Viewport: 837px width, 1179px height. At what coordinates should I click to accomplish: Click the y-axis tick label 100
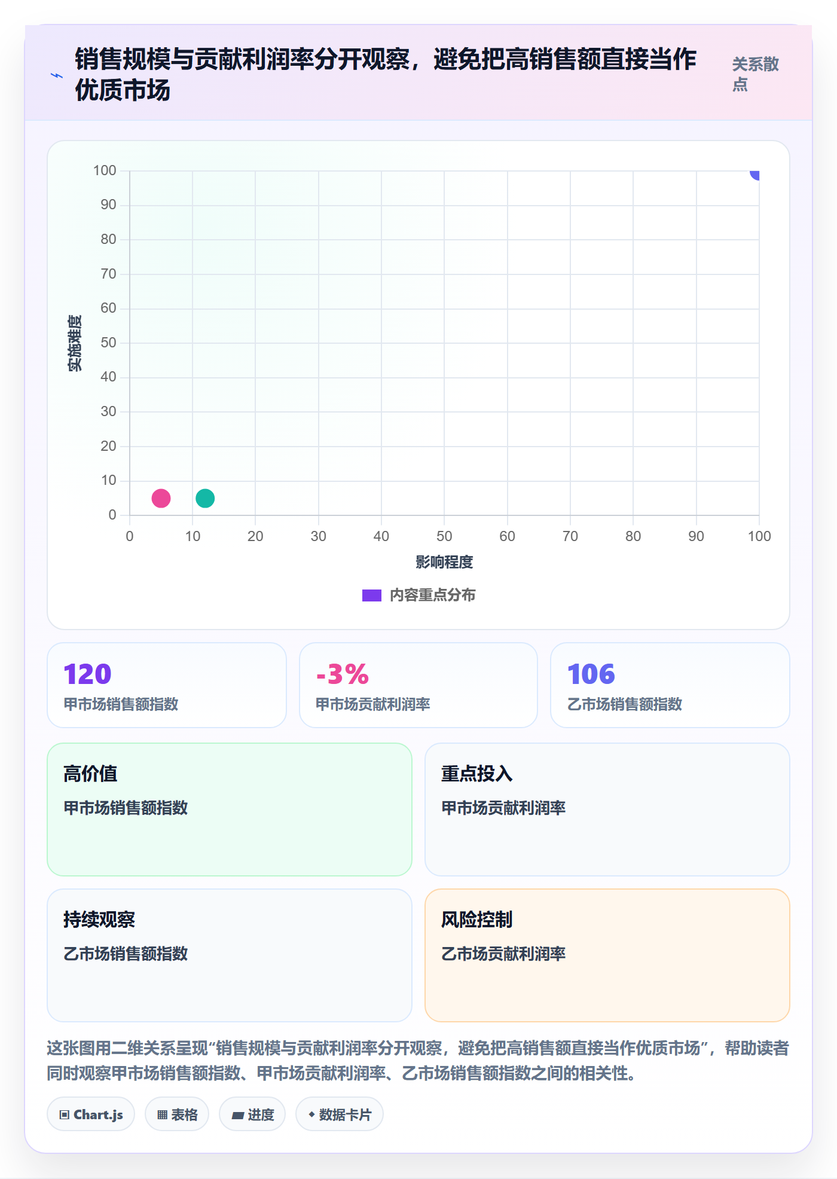click(x=105, y=170)
